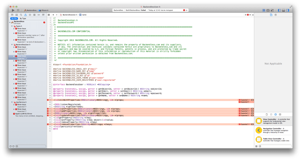
Task: Go back in editor history
Action: coord(53,15)
